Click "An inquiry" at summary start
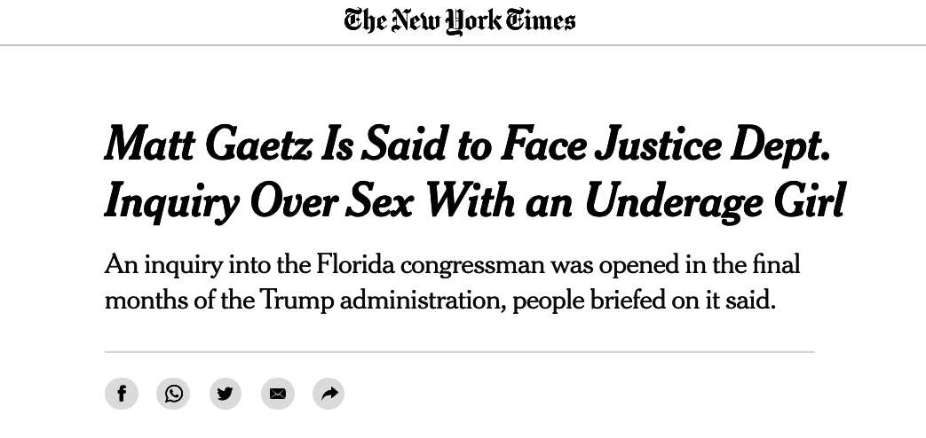The height and width of the screenshot is (438, 926). [x=162, y=264]
